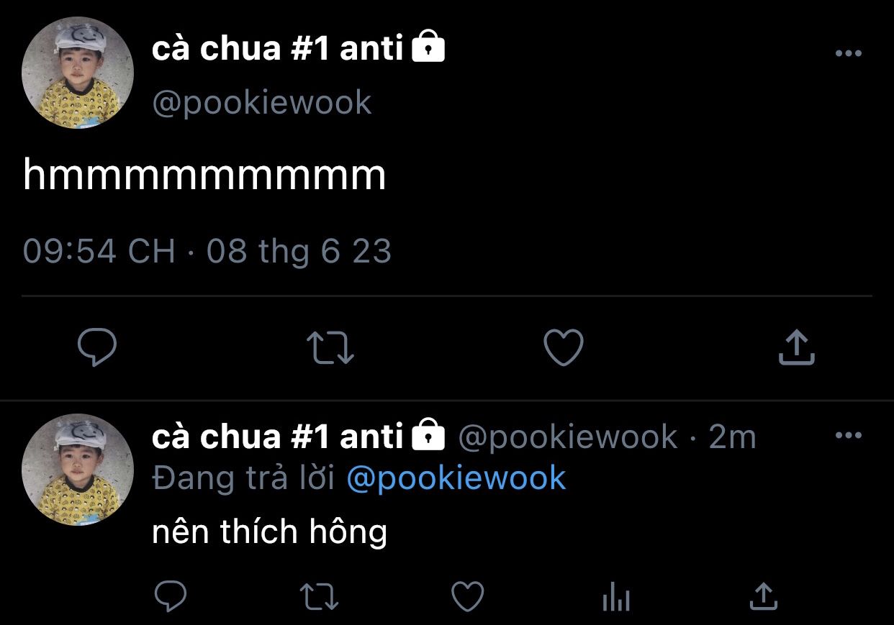Screen dimensions: 894x625
Task: Reply to the main hmmmmmmmmm tweet
Action: (x=97, y=348)
